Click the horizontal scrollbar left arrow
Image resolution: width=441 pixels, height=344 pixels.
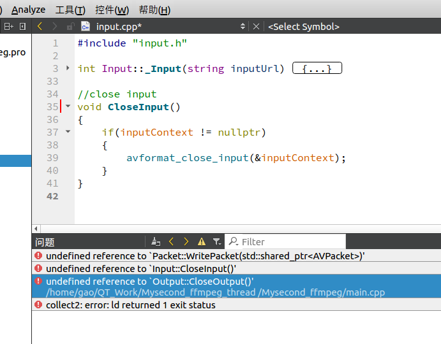[36, 229]
